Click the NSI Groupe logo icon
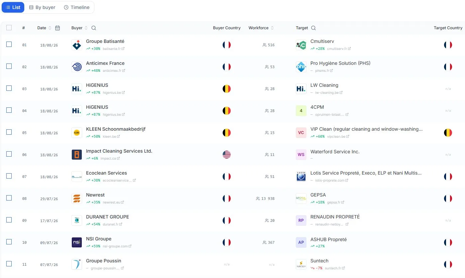Screen dimensions: 465x278 (77, 242)
